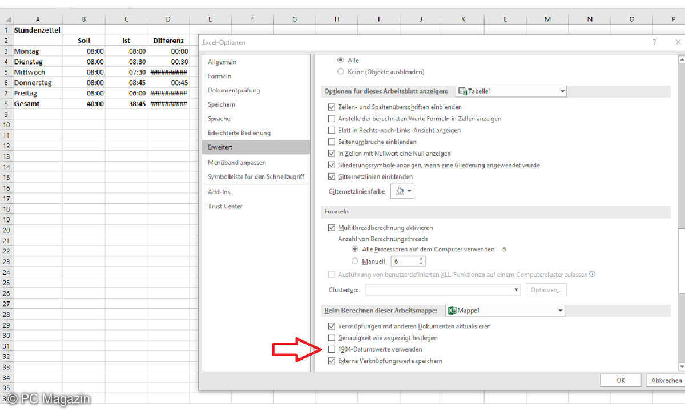The height and width of the screenshot is (411, 685).
Task: Select Alle Prozessoren auf dem Computer verwenden
Action: [x=356, y=249]
